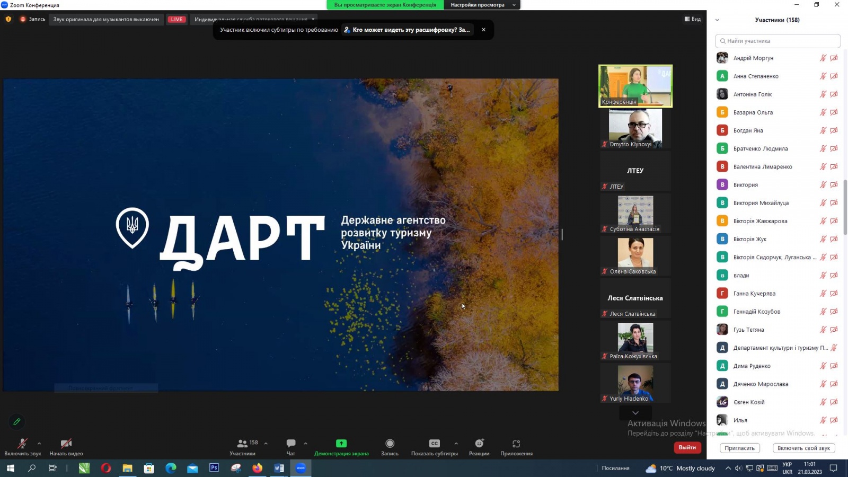
Task: Click the red LIVE indicator
Action: click(176, 20)
